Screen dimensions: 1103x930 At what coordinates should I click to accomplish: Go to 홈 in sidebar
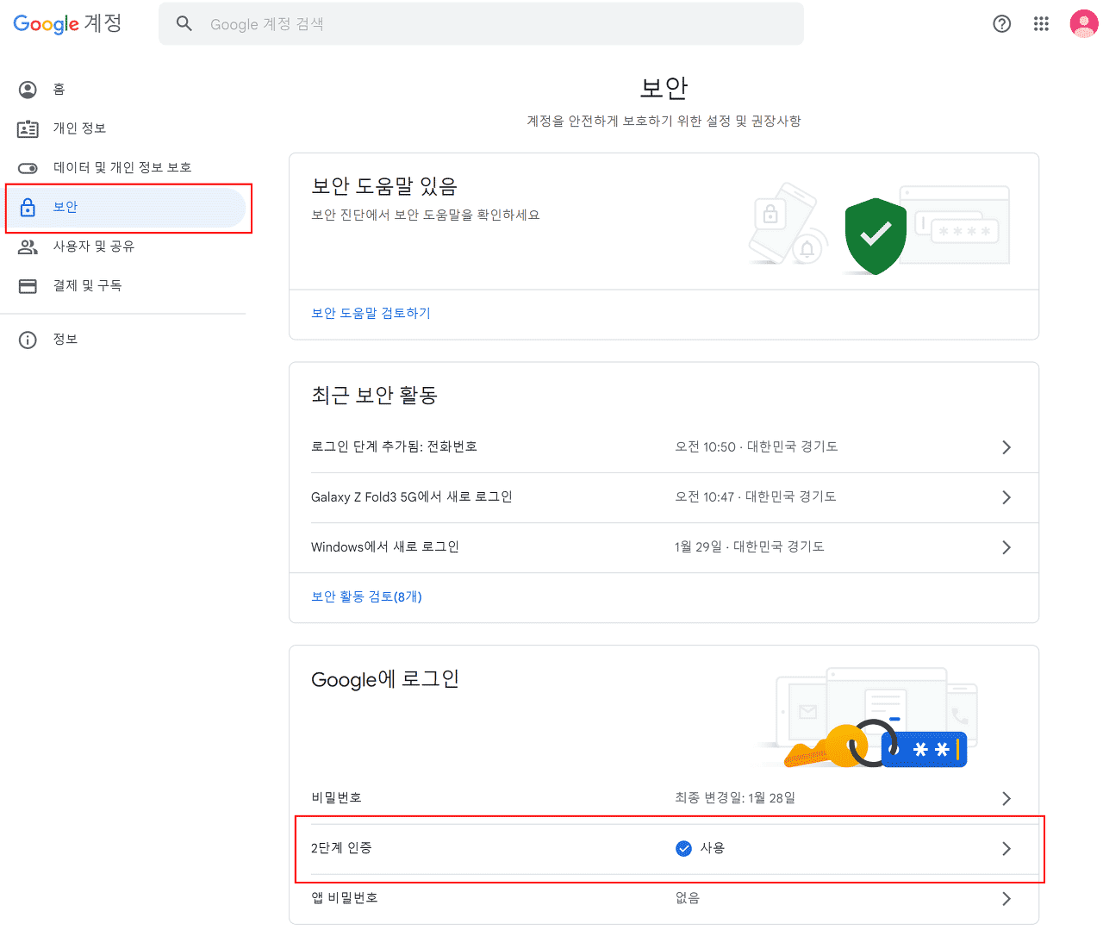[123, 90]
